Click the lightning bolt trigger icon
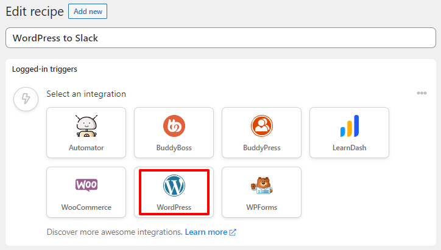Screen dimensions: 441x250 click(x=26, y=99)
